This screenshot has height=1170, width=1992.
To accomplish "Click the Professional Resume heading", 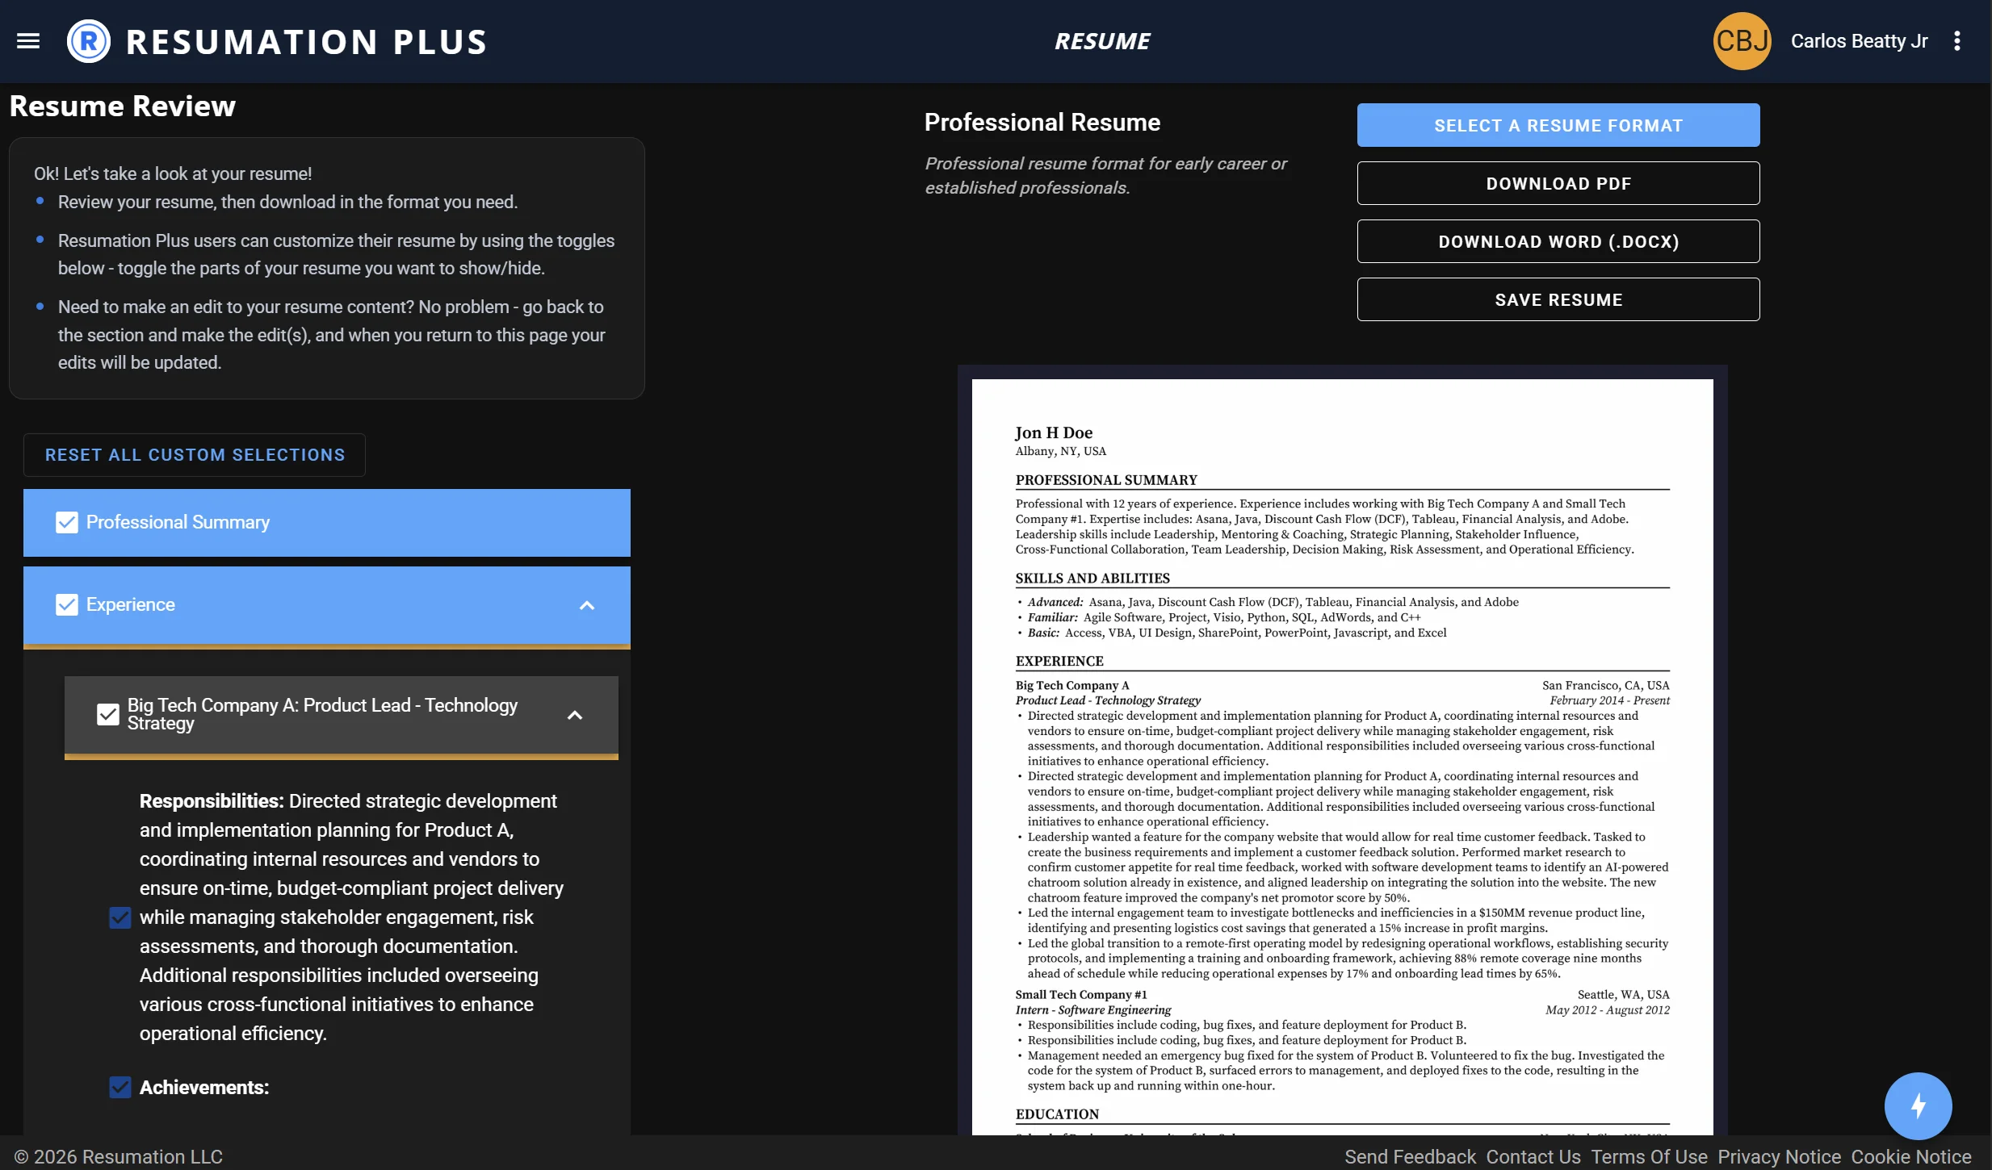I will [x=1042, y=122].
